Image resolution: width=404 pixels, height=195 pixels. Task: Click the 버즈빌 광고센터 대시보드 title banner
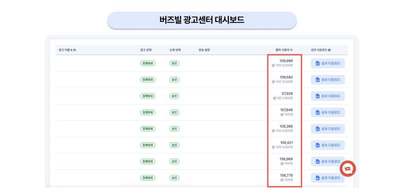[x=202, y=20]
